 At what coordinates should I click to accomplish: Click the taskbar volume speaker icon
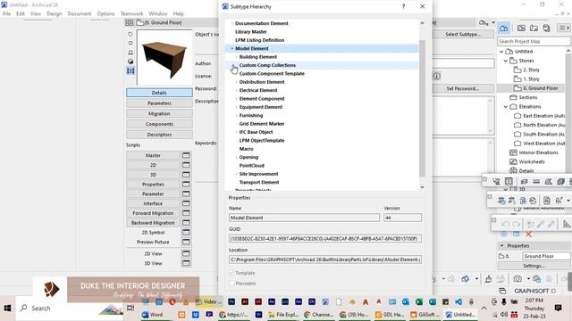point(504,315)
